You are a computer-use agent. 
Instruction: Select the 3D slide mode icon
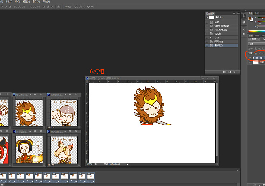click(88, 7)
